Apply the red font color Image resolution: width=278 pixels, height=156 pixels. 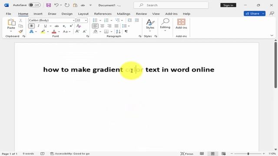pyautogui.click(x=54, y=32)
